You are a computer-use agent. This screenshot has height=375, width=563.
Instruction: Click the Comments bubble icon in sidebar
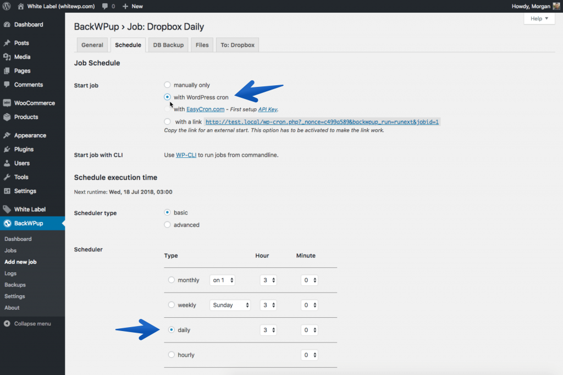7,85
